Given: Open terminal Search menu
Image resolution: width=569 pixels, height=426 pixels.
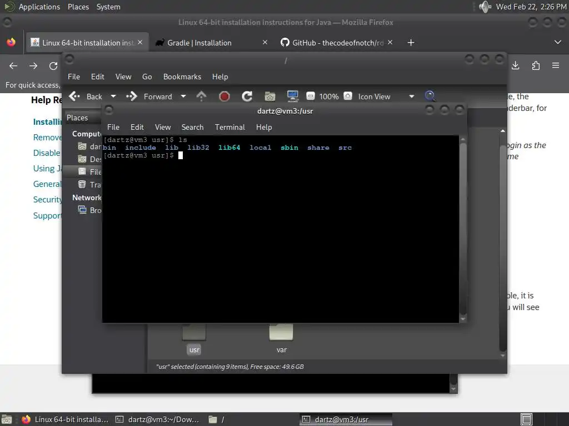Looking at the screenshot, I should click(x=192, y=127).
